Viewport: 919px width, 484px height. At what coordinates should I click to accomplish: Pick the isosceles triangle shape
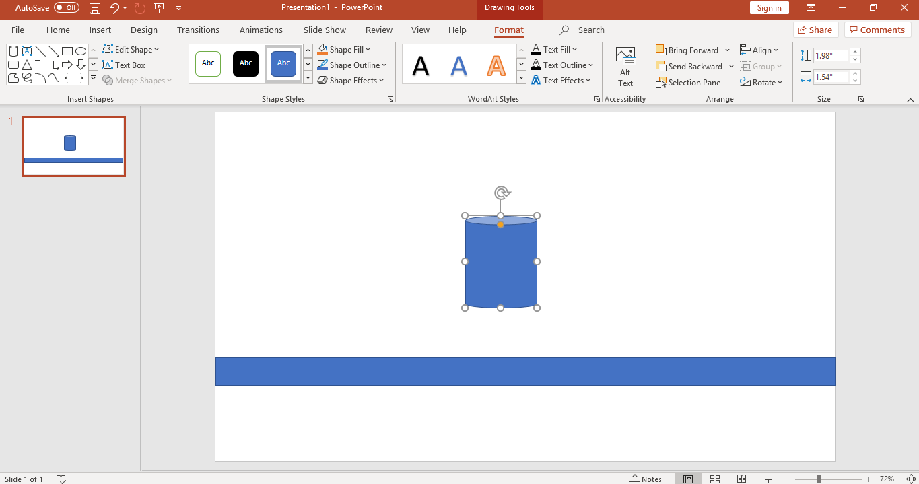click(27, 65)
